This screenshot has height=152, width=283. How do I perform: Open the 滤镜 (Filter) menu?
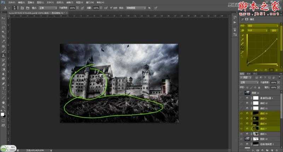click(69, 2)
